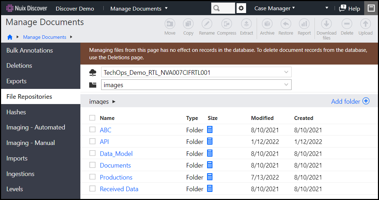Open the Case Manager dropdown
This screenshot has height=200, width=379.
coord(275,8)
